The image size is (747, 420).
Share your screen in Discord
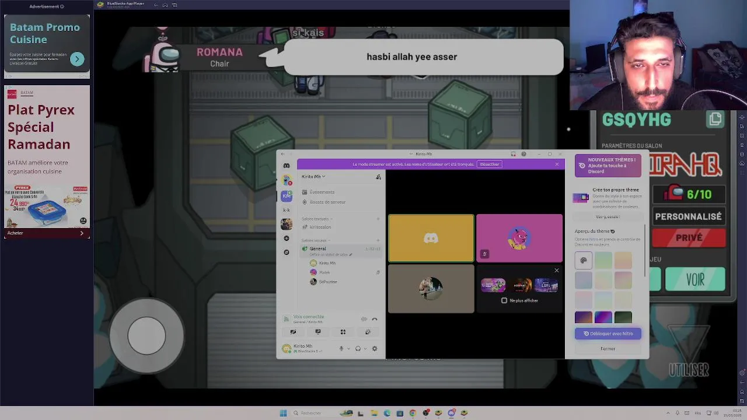click(318, 332)
